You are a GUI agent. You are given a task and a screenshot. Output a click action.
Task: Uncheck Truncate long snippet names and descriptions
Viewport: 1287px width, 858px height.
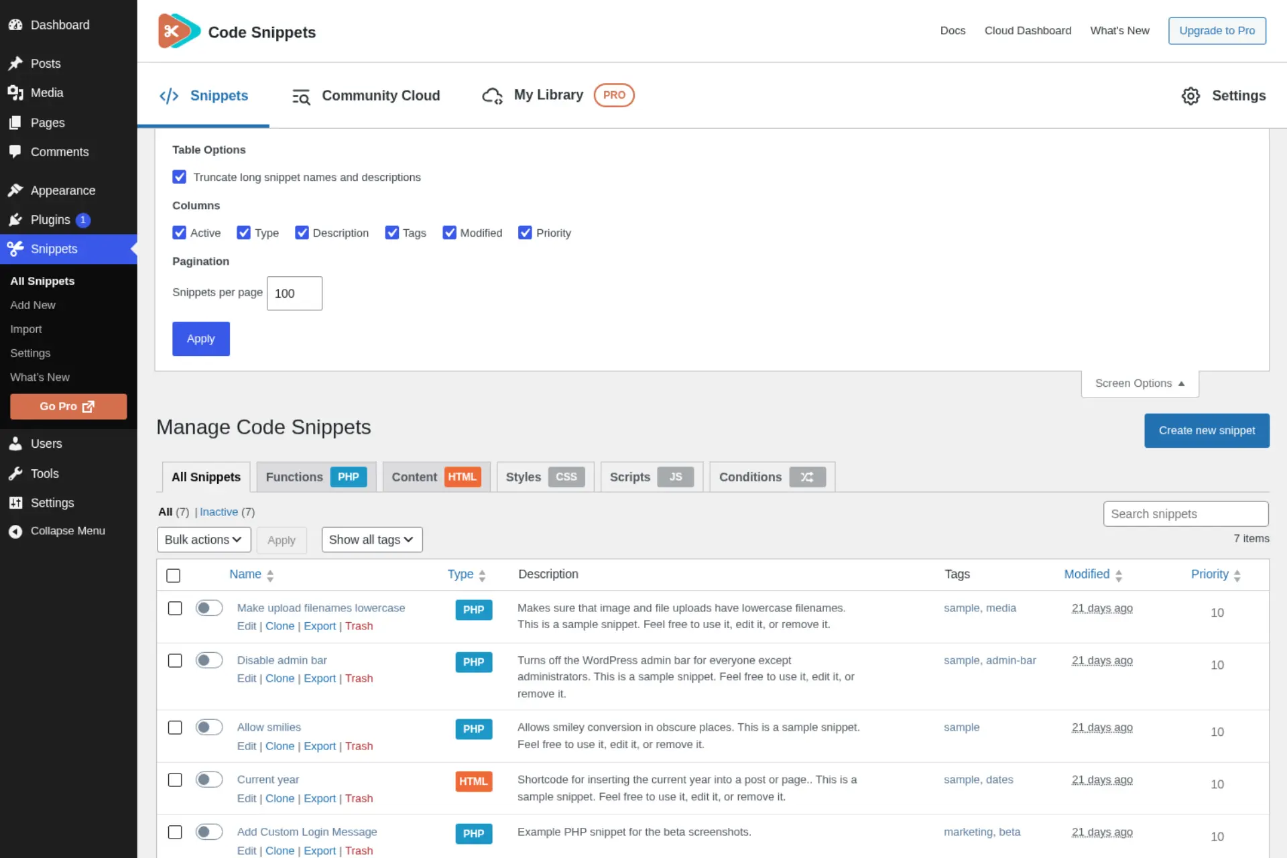179,177
